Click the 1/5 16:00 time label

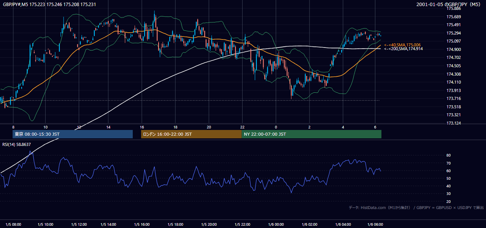pos(141,224)
